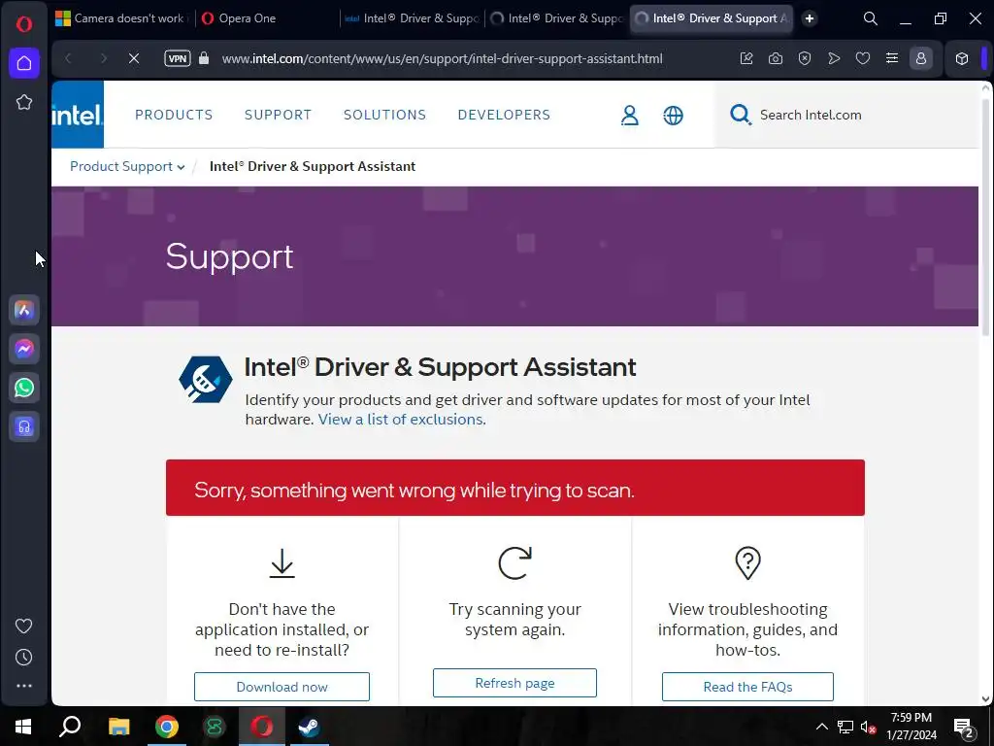
Task: Click the Opera logo menu button
Action: coord(24,24)
